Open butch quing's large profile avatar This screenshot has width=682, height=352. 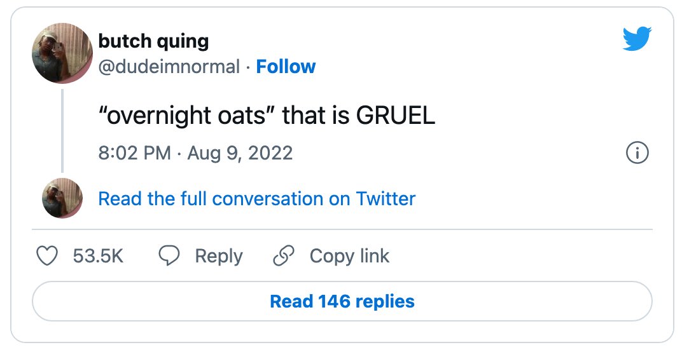coord(62,53)
